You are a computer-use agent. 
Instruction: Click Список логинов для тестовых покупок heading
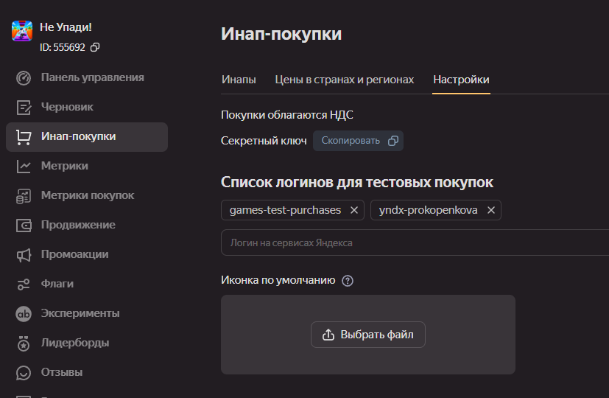tap(357, 182)
